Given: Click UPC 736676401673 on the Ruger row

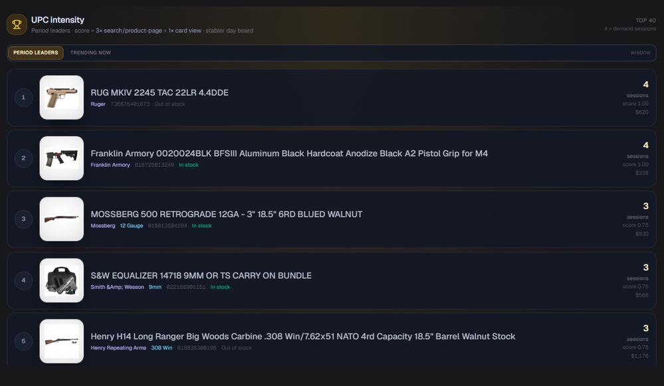Looking at the screenshot, I should click(130, 104).
